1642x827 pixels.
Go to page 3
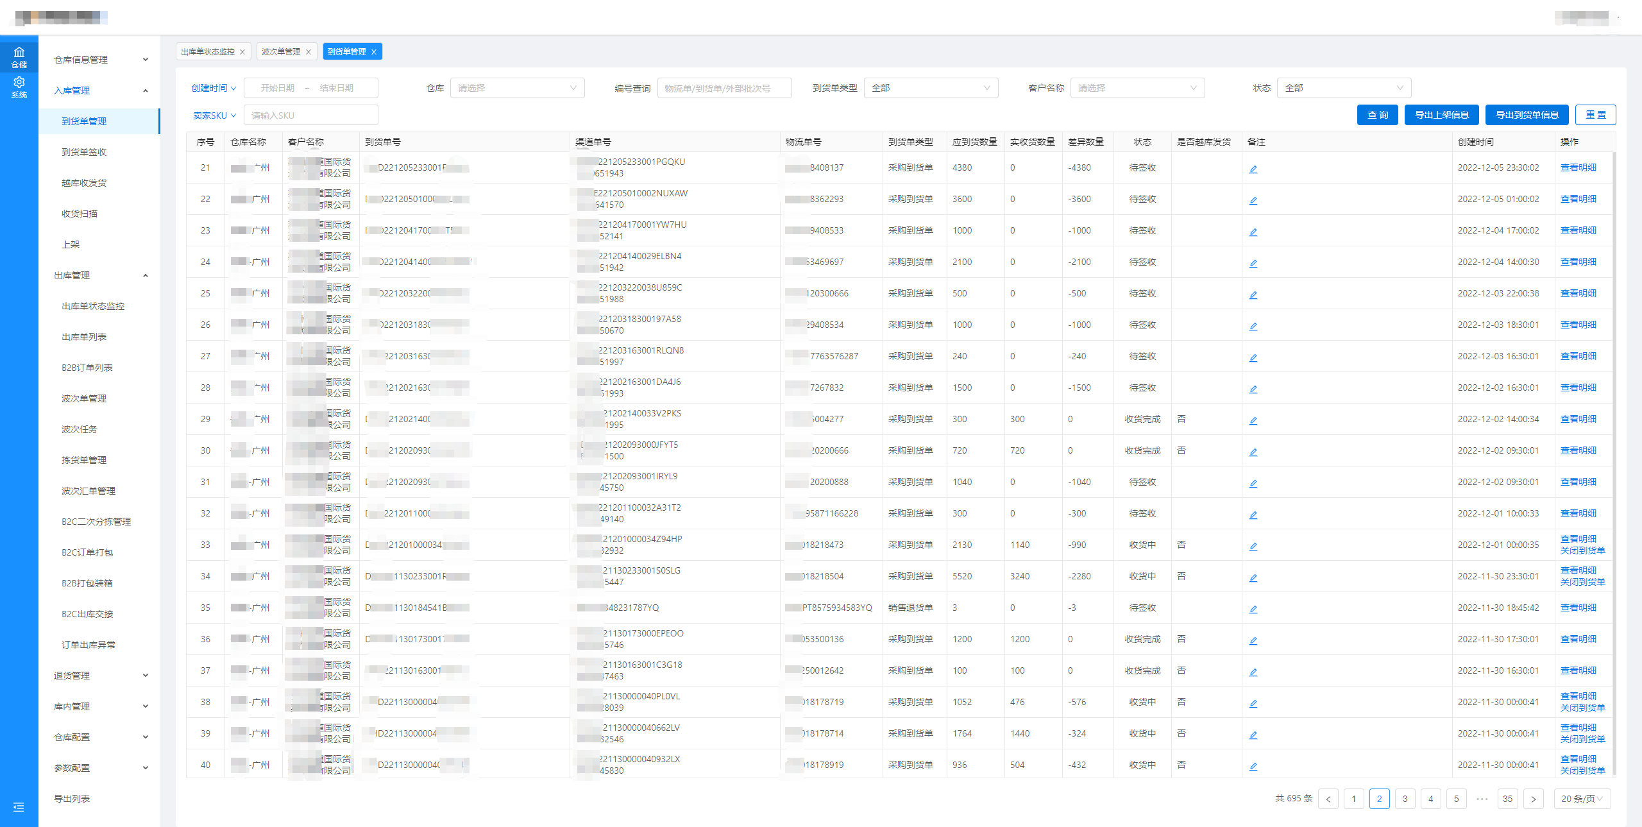point(1405,799)
